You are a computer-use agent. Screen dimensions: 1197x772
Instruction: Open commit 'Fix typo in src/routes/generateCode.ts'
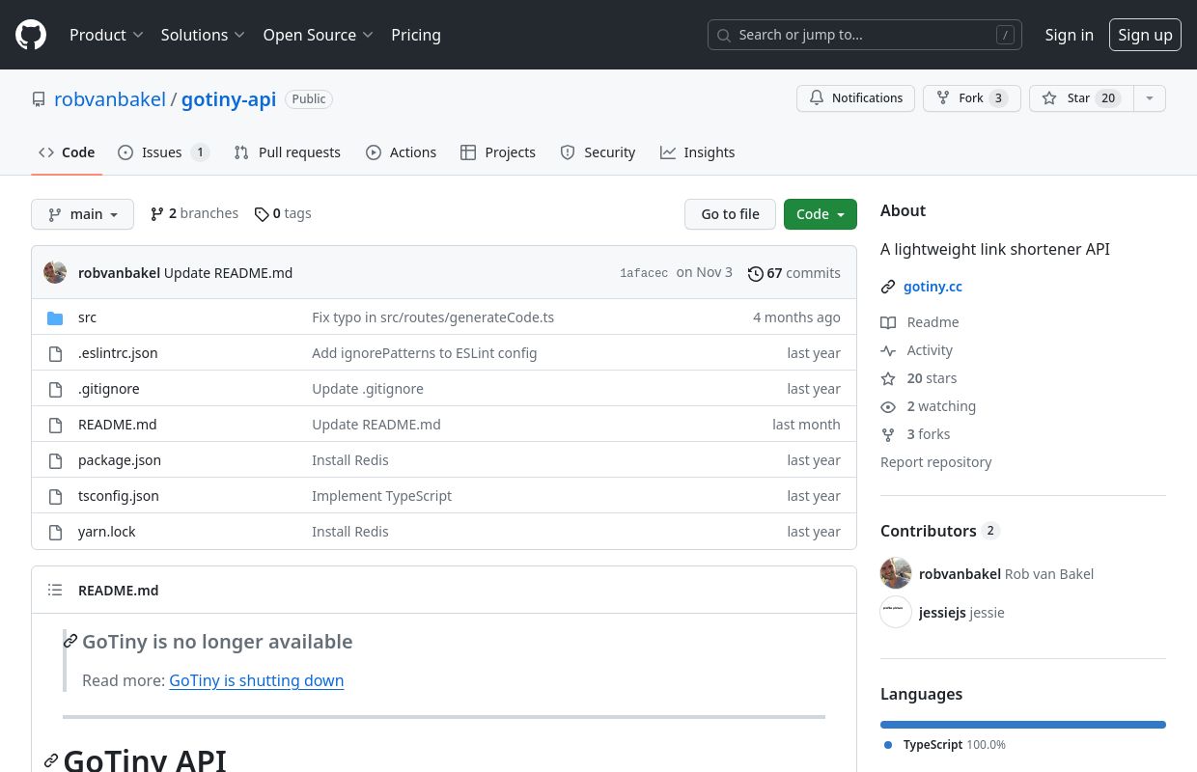433,317
